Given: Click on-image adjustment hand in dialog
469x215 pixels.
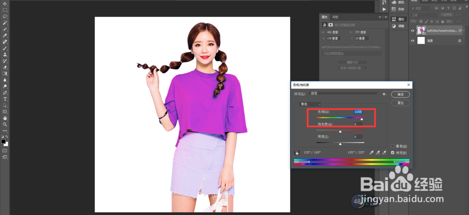Looking at the screenshot, I should click(297, 153).
